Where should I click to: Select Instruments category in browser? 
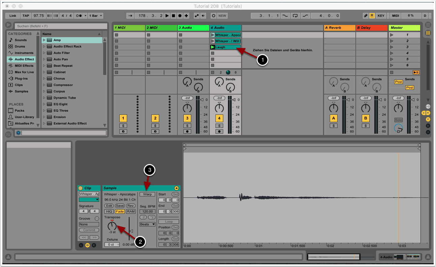click(x=24, y=53)
